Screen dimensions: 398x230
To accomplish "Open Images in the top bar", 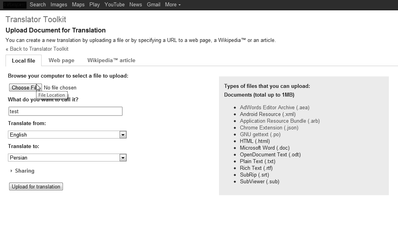I will pyautogui.click(x=59, y=5).
